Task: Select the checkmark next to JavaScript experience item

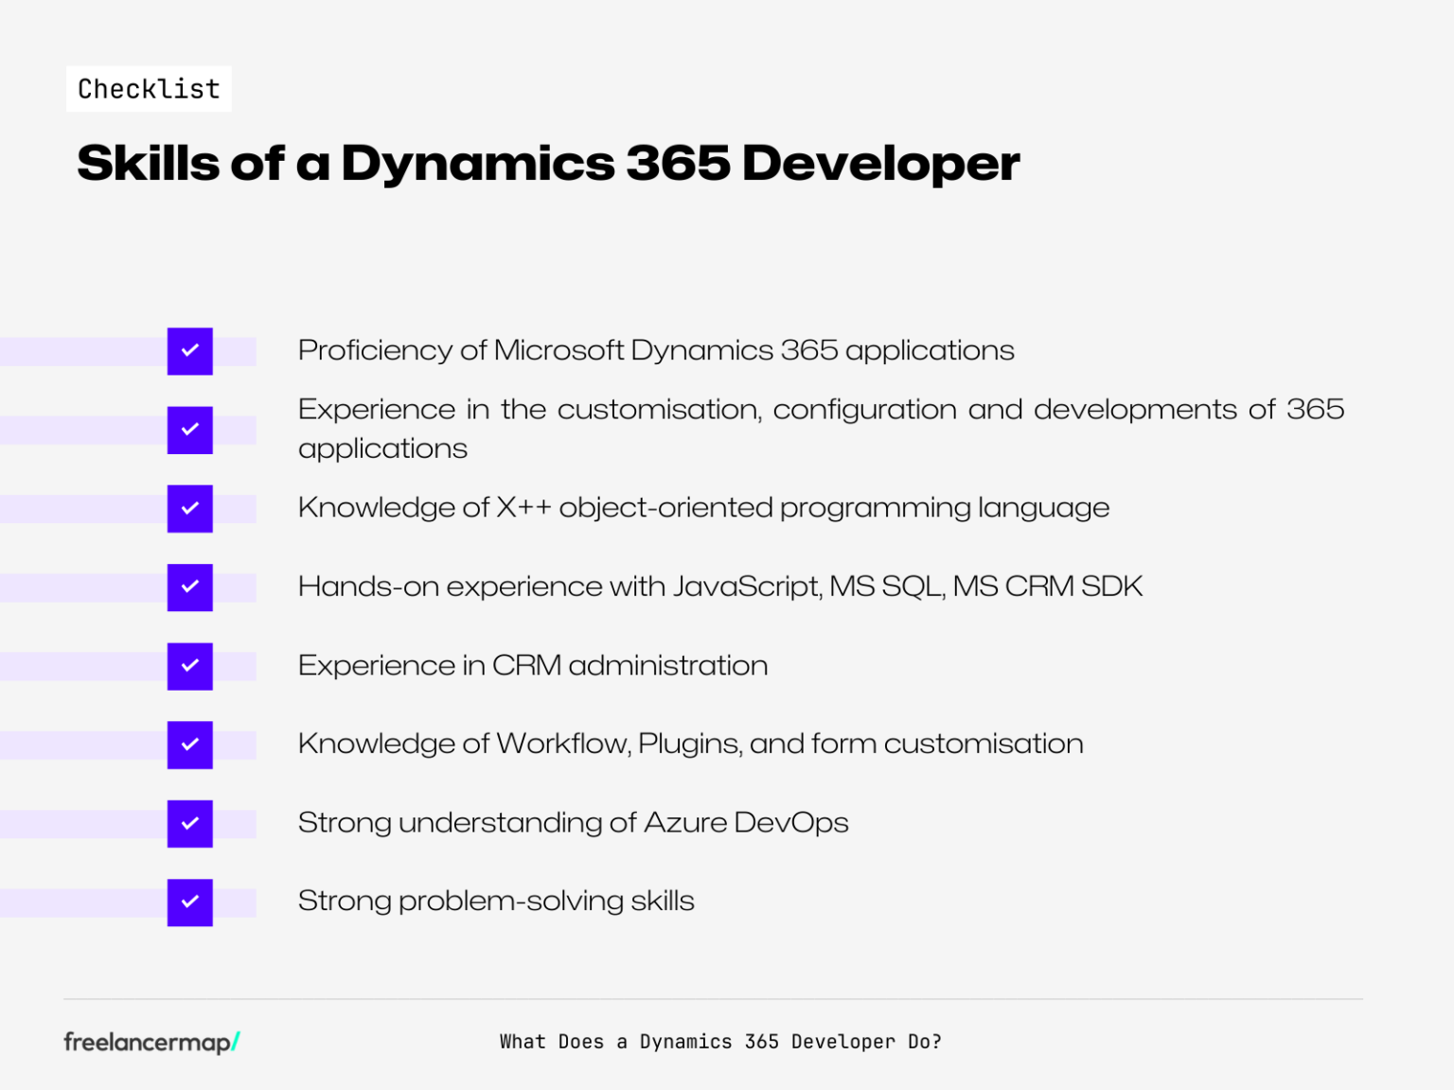Action: click(x=189, y=587)
